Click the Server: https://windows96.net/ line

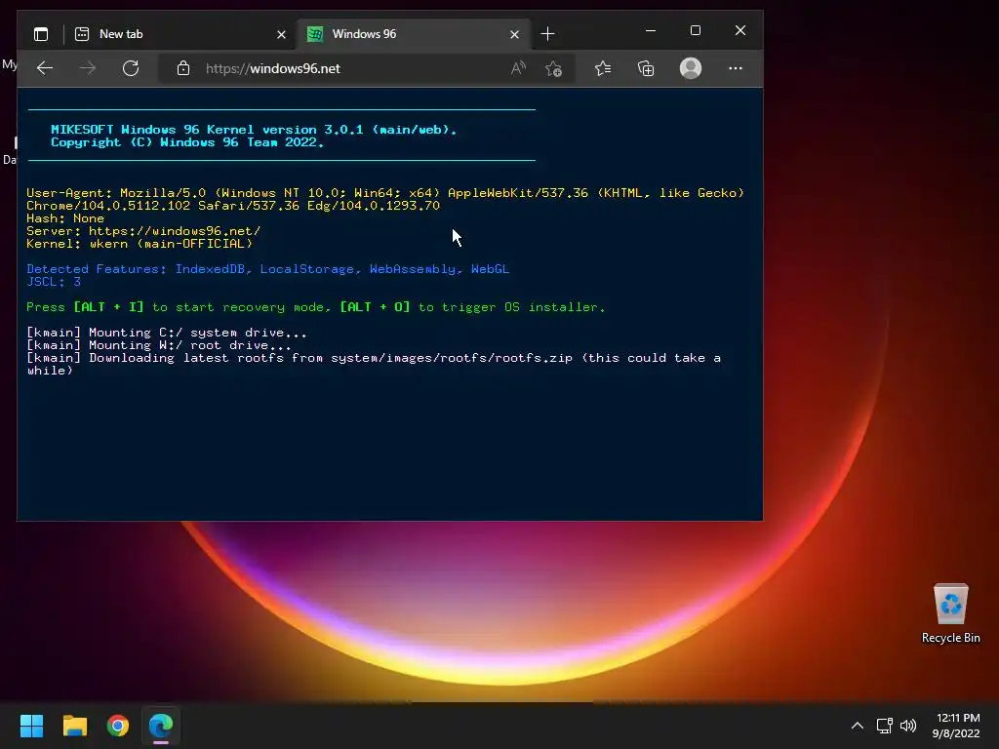pos(143,230)
